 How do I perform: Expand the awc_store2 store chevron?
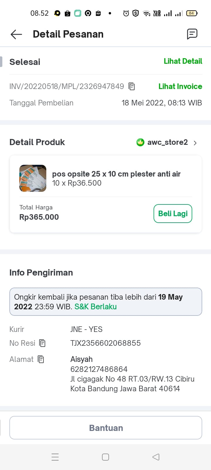pos(195,143)
